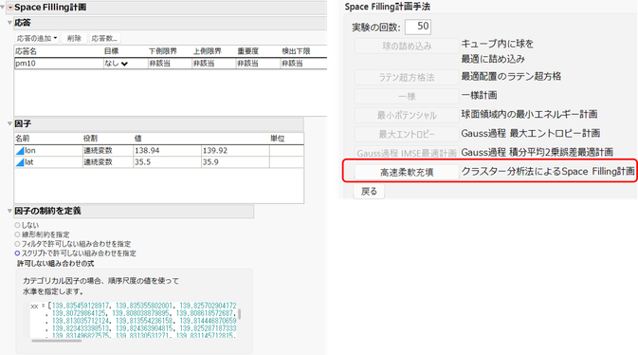This screenshot has height=355, width=638.
Task: Select フィルタで許可しない組み合わせを指定 option
Action: tap(17, 244)
